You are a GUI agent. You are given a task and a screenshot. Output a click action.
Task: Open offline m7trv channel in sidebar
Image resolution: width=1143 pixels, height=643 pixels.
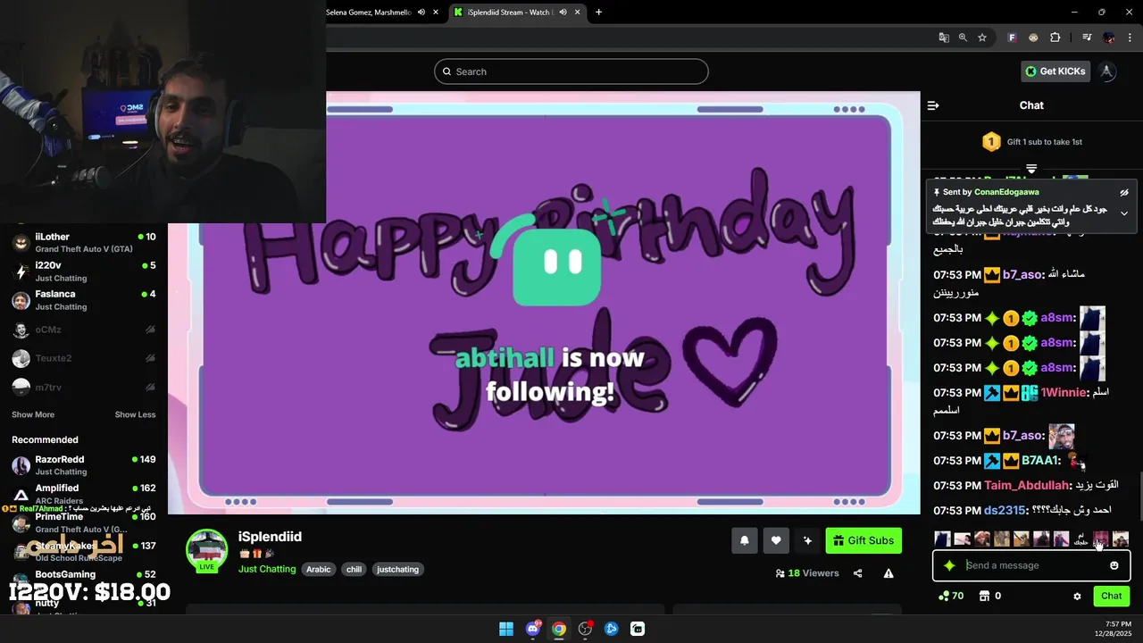84,387
